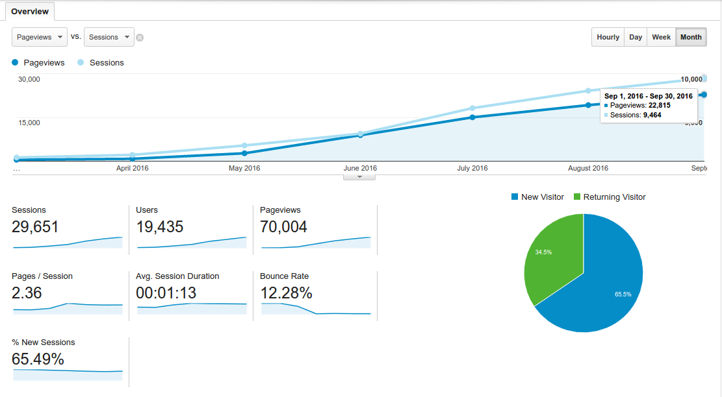Viewport: 722px width, 397px height.
Task: Open the Users sparkline metric
Action: [x=192, y=242]
